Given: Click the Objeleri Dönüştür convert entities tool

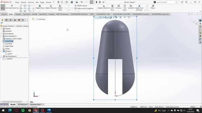Looking at the screenshot, I should click(x=51, y=7).
